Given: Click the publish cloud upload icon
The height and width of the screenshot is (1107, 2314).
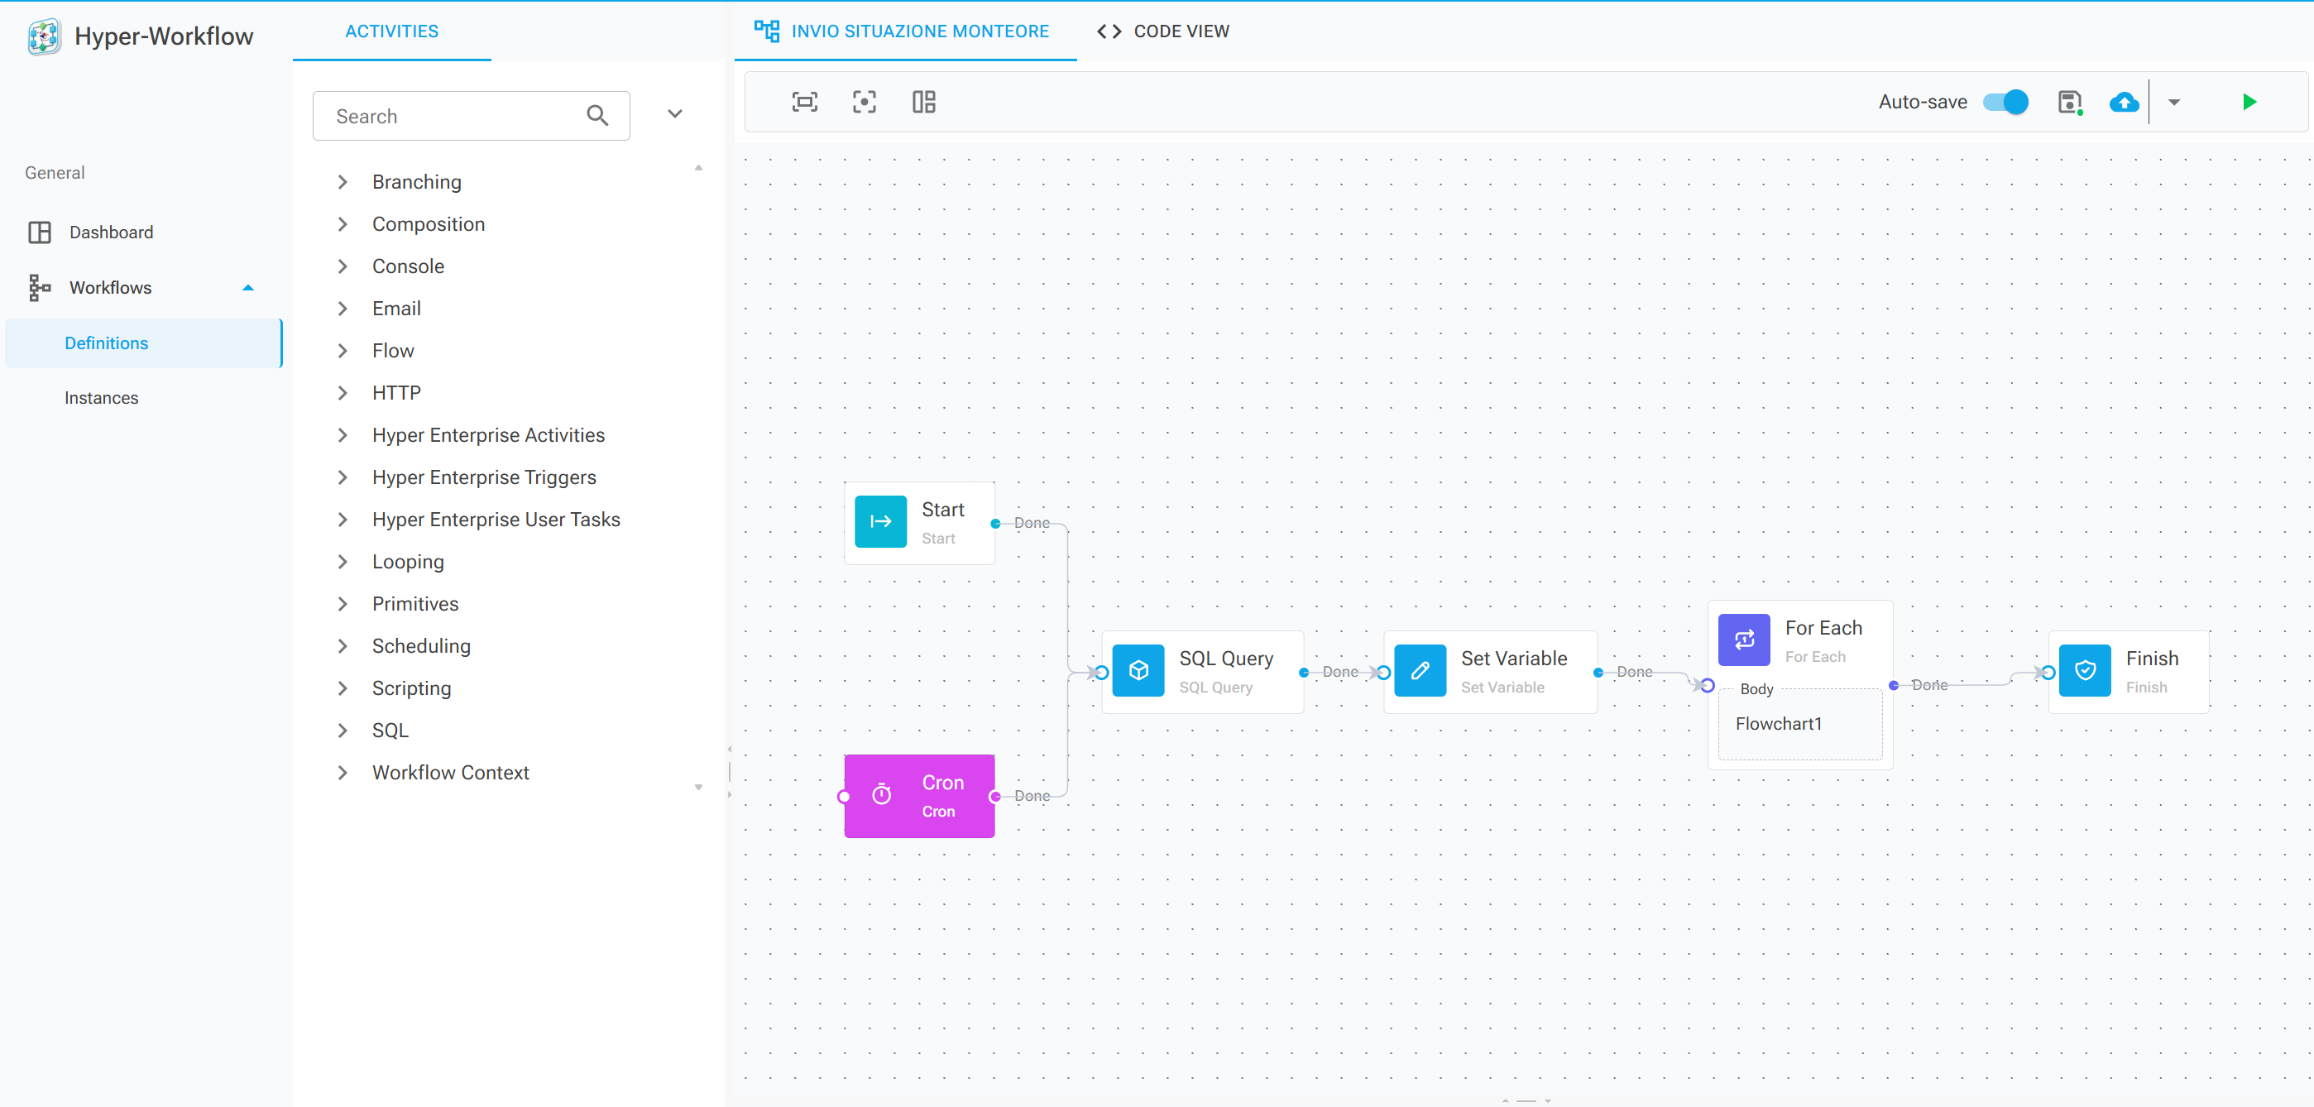Looking at the screenshot, I should point(2124,103).
